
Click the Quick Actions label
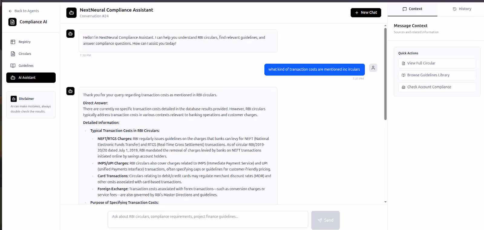coord(408,53)
